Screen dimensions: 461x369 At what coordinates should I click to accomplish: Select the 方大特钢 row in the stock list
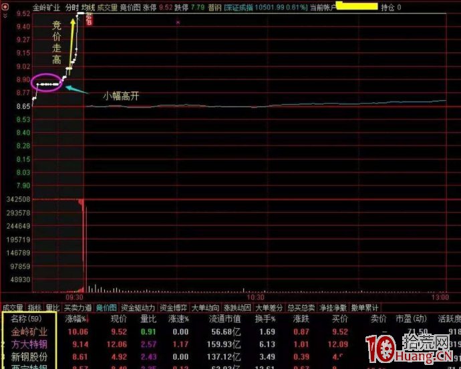point(230,344)
